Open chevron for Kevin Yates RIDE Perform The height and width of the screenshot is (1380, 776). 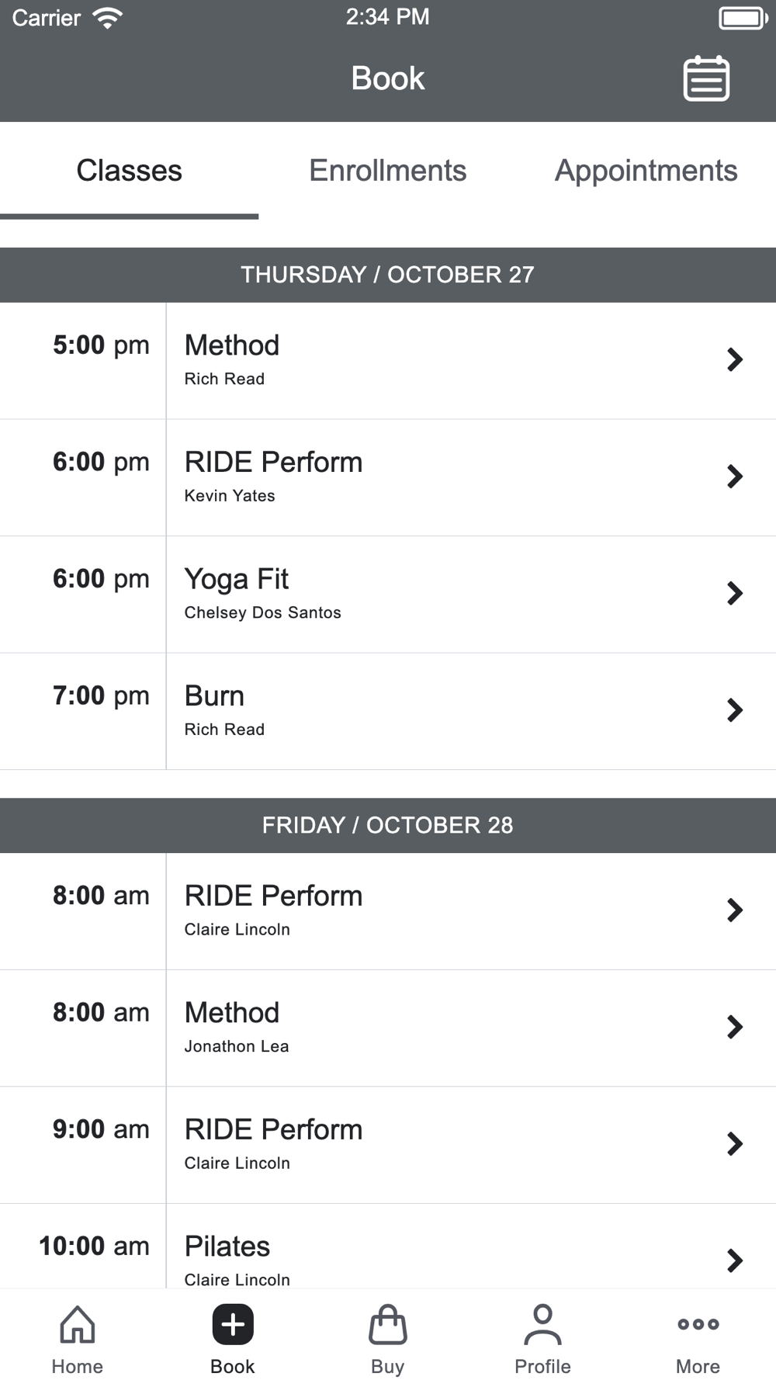coord(734,477)
